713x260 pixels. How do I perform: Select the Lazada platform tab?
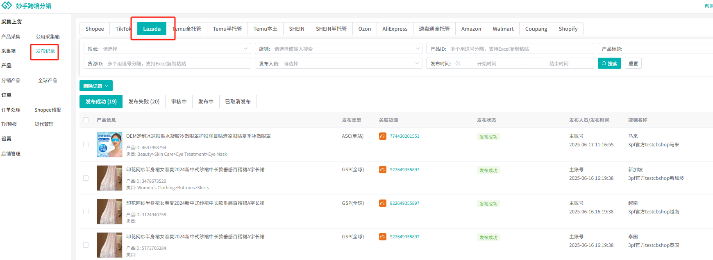click(152, 29)
